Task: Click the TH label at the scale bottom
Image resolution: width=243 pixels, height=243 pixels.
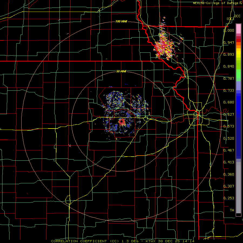Action: pos(232,210)
